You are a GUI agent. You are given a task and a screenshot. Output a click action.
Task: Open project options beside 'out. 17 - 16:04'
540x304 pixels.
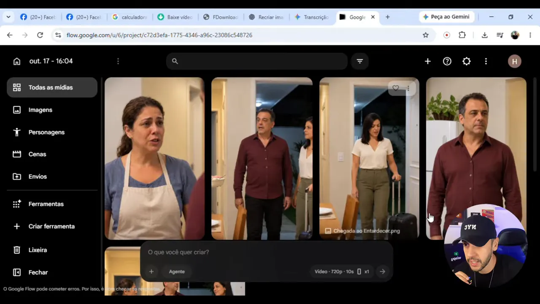pos(118,61)
